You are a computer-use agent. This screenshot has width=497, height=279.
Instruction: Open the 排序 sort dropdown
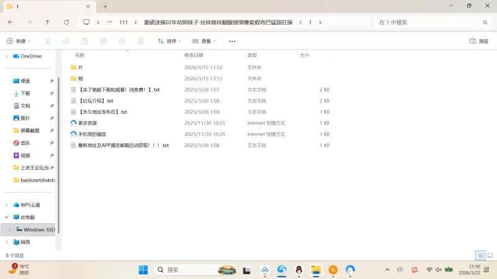[x=170, y=41]
